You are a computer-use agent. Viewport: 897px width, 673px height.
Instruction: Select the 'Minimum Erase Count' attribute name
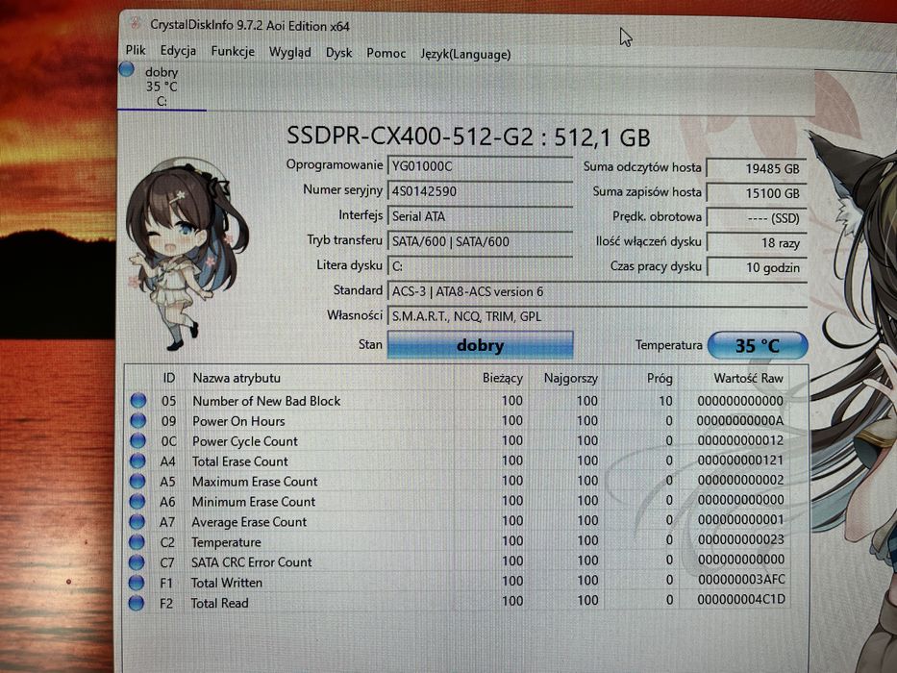(254, 502)
